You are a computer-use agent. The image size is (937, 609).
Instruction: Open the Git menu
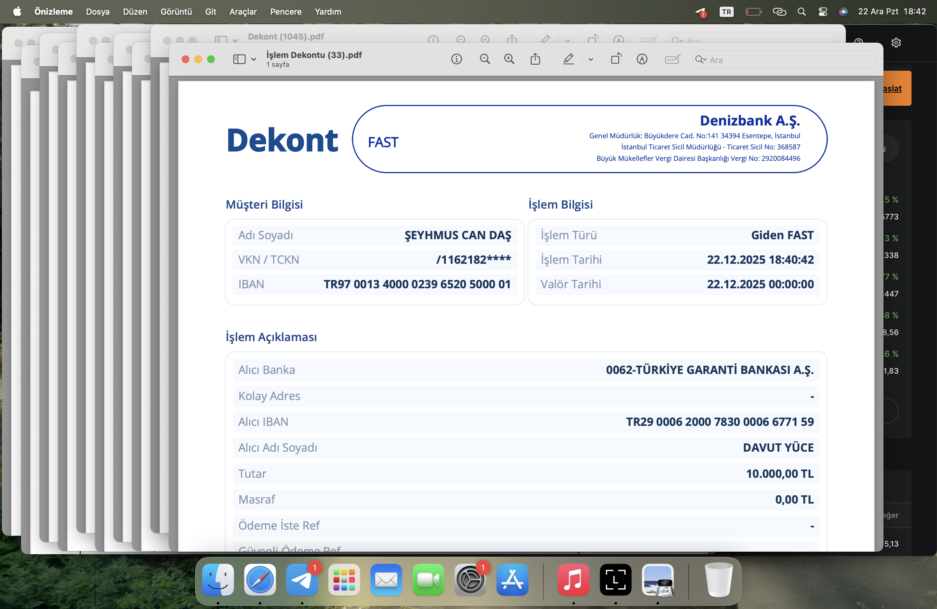211,11
